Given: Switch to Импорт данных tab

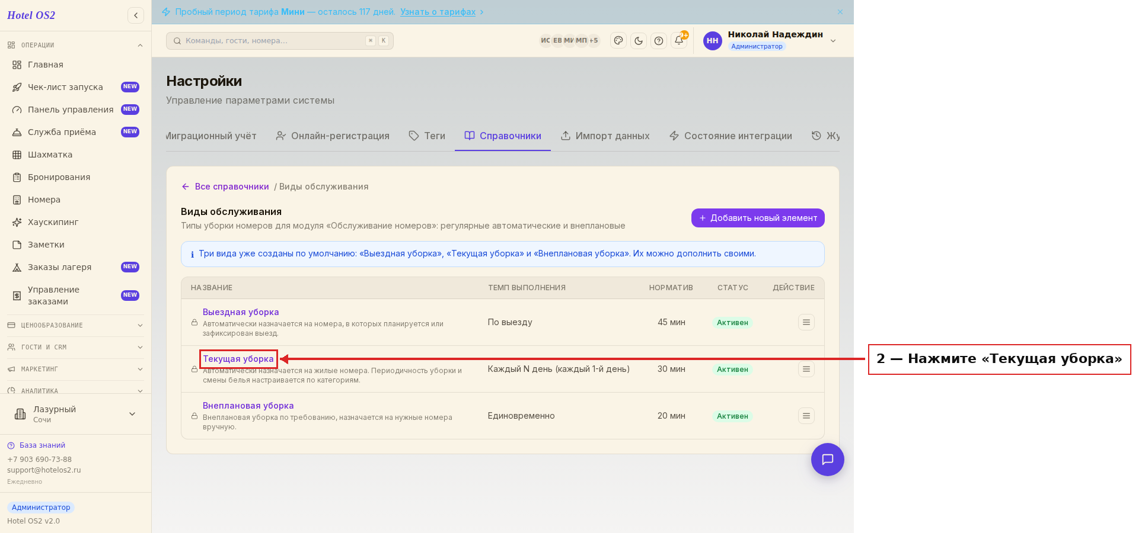Looking at the screenshot, I should tap(605, 136).
